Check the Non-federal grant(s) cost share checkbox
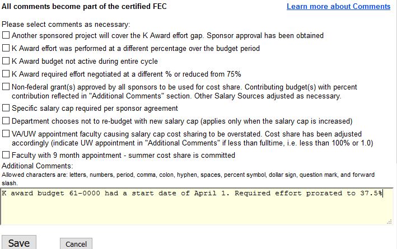Screen dimensions: 397x249 tap(6, 87)
